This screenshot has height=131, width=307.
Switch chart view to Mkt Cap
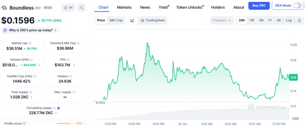click(x=116, y=21)
